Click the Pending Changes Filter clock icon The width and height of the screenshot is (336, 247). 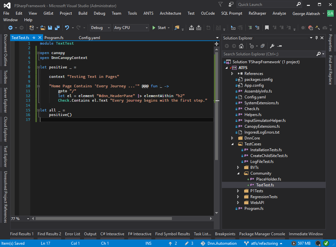pyautogui.click(x=252, y=46)
